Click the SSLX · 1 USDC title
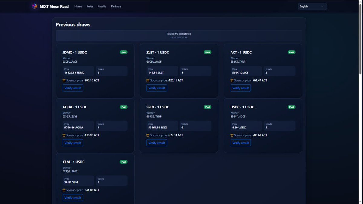This screenshot has width=363, height=204. click(158, 107)
